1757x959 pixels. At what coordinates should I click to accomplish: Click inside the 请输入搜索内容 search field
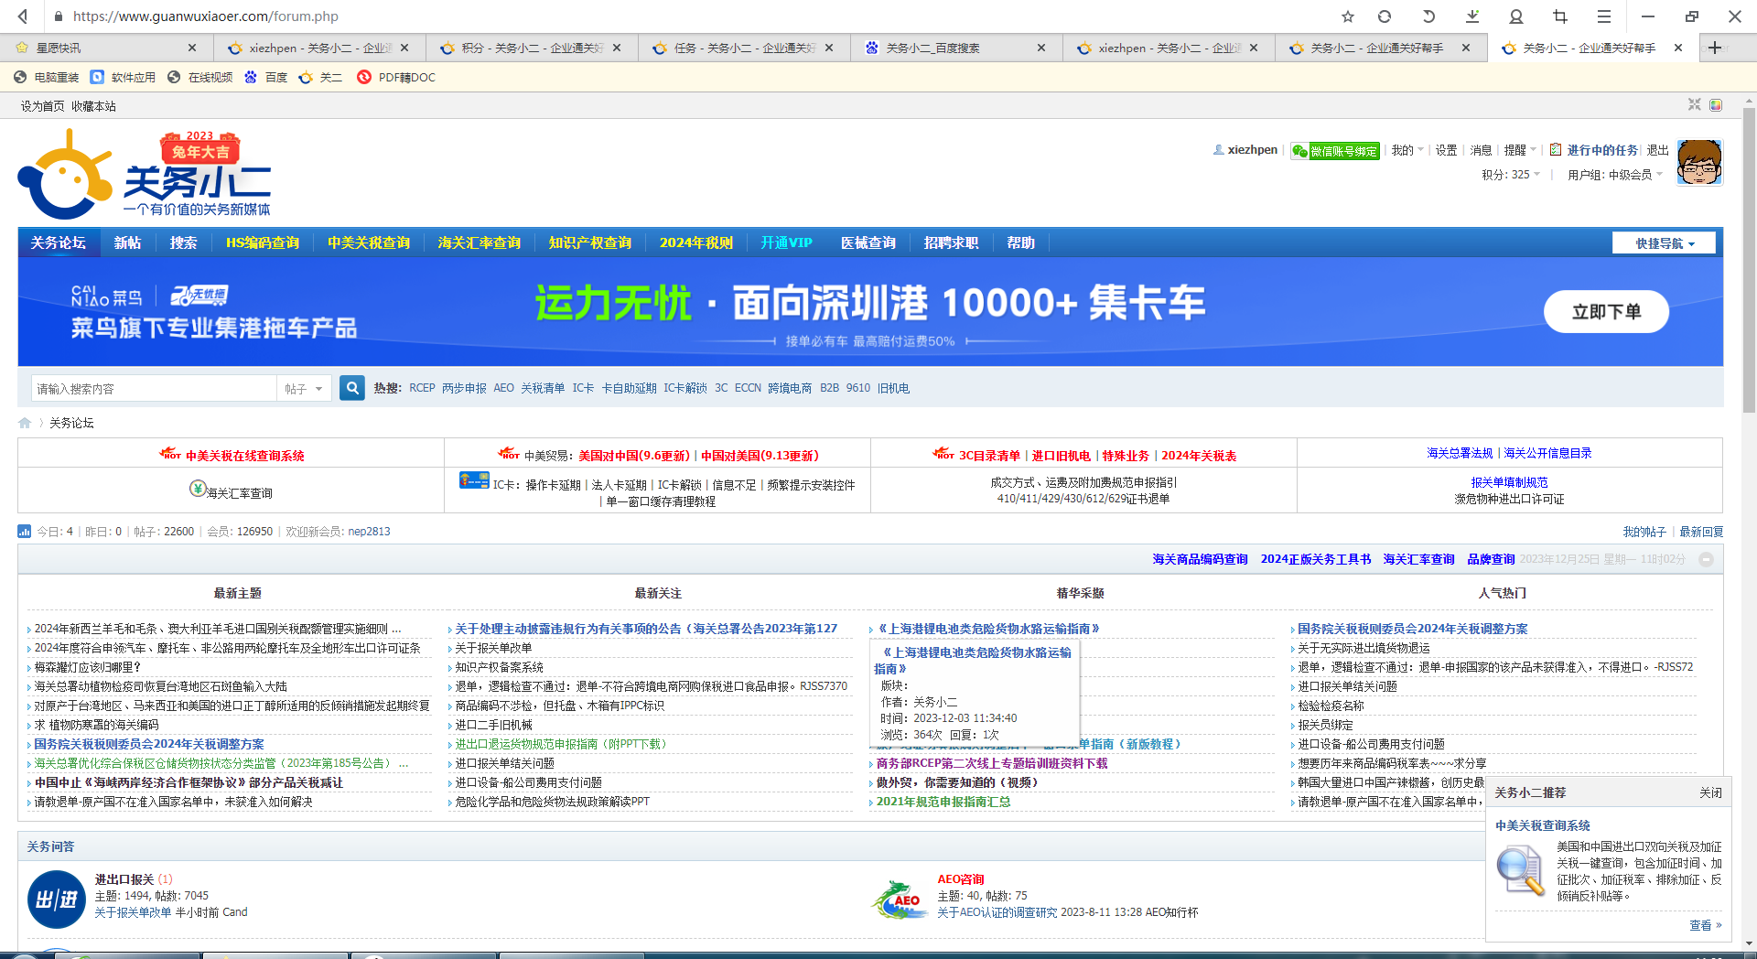pyautogui.click(x=154, y=389)
